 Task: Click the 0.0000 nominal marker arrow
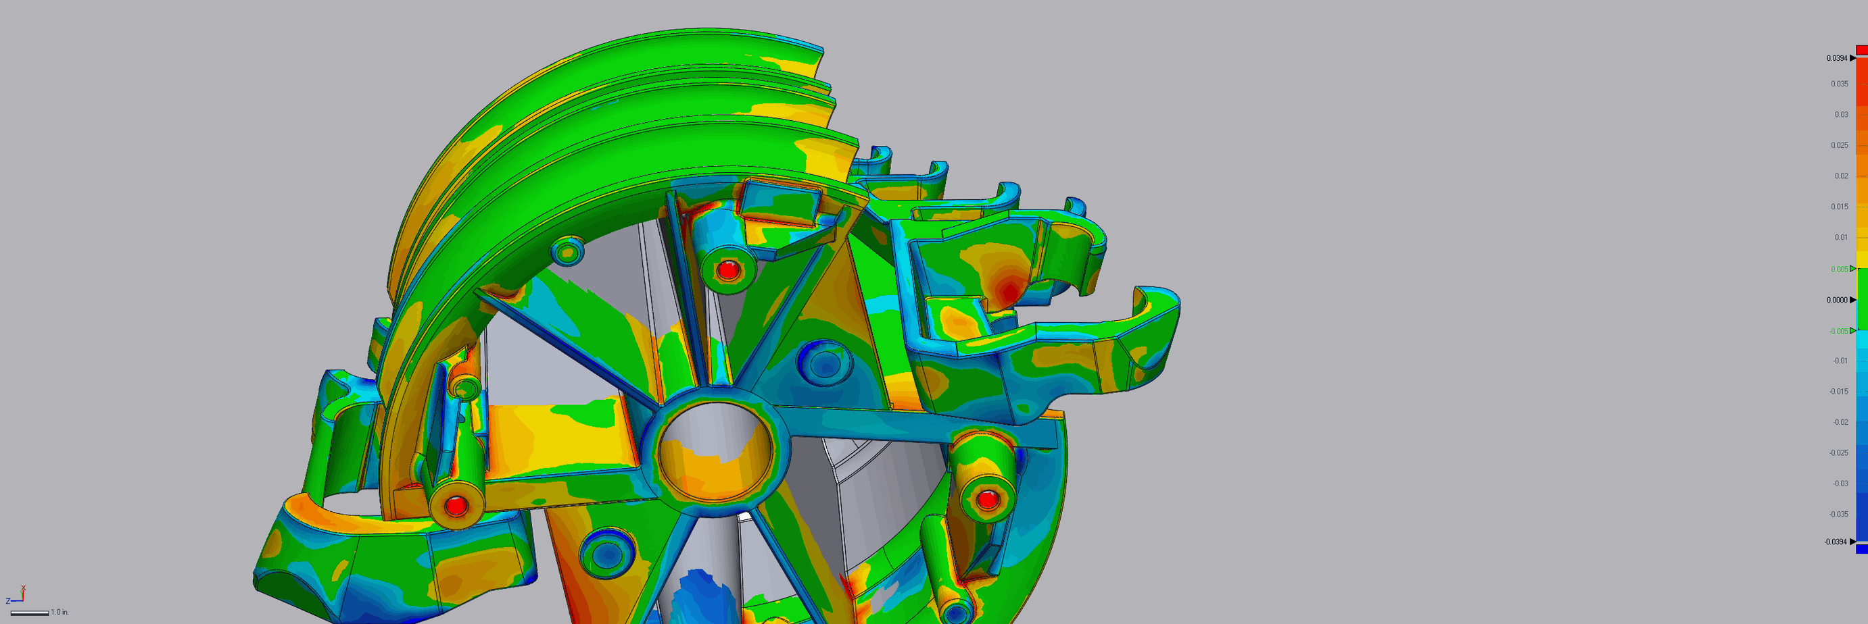tap(1852, 299)
